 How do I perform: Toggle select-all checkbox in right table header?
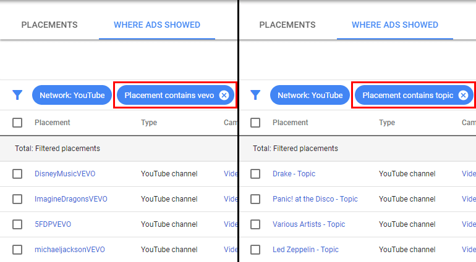click(x=255, y=123)
